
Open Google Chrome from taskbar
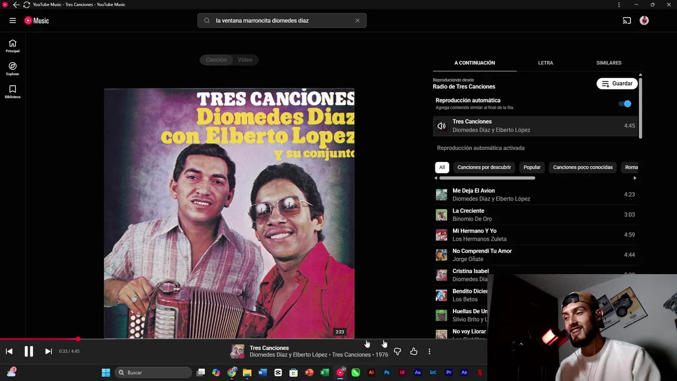[x=232, y=373]
